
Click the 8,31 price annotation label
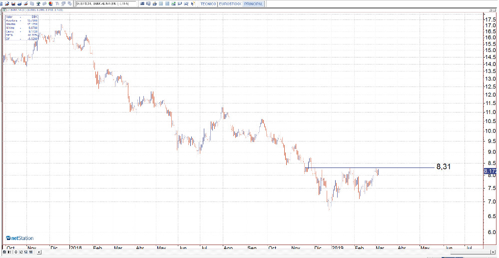(x=444, y=166)
